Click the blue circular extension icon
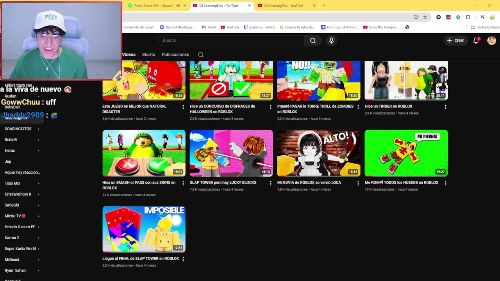The image size is (500, 281). coord(458,17)
